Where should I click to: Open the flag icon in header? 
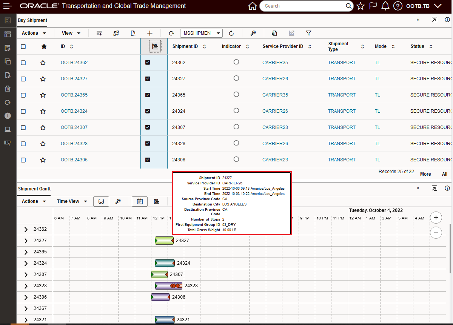point(373,6)
